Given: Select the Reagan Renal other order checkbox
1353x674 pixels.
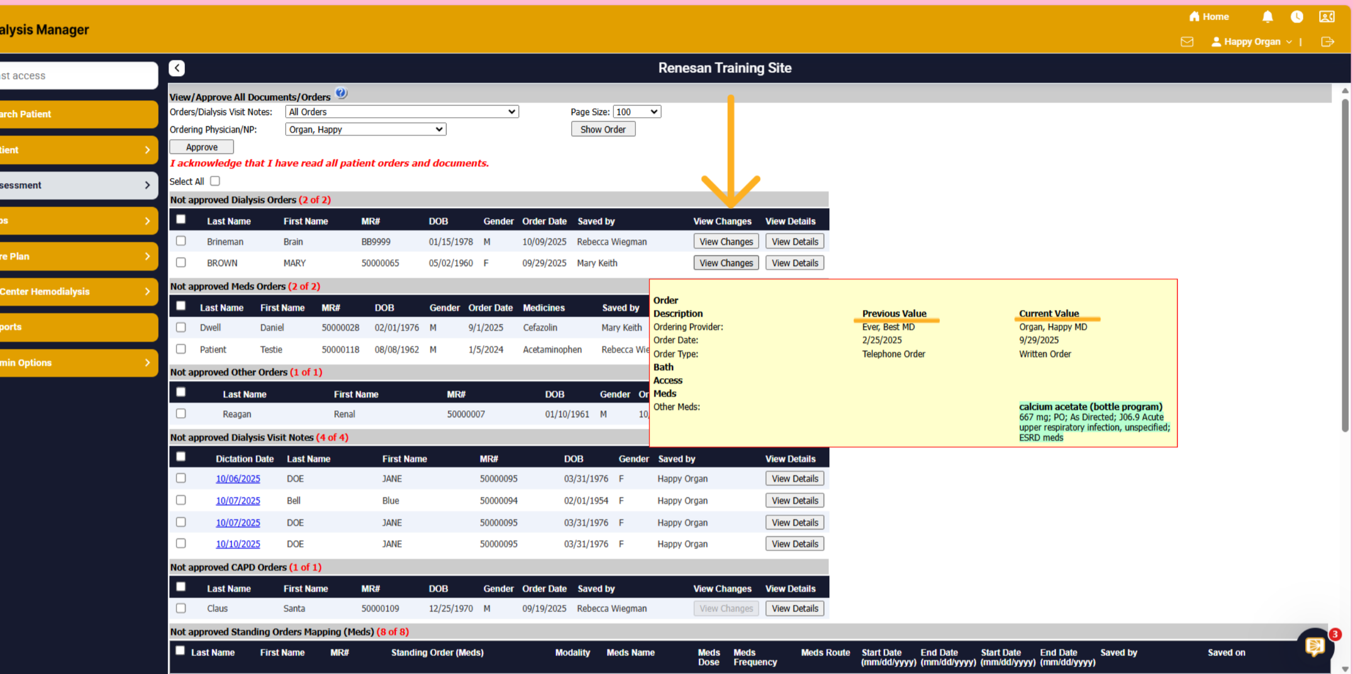Looking at the screenshot, I should pyautogui.click(x=180, y=413).
